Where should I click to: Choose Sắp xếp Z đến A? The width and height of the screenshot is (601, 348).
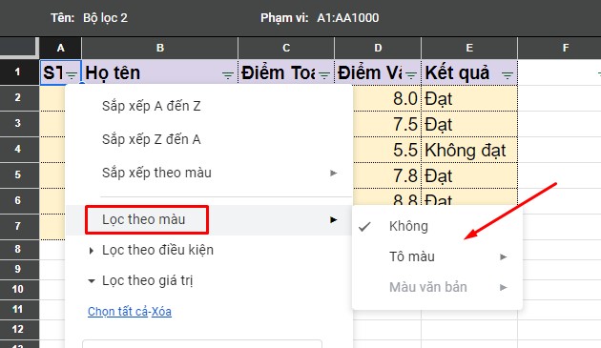(x=152, y=139)
